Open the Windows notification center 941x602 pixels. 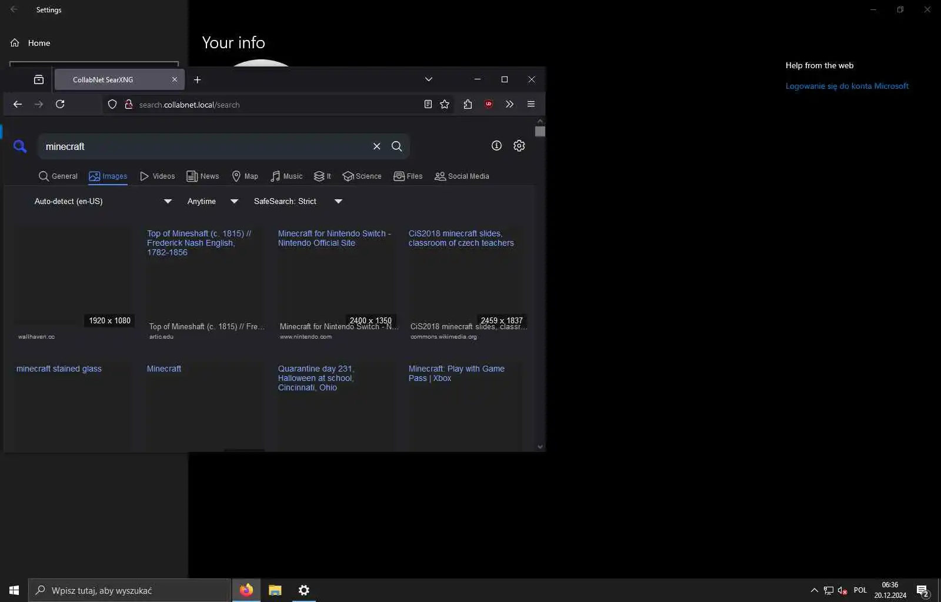923,591
